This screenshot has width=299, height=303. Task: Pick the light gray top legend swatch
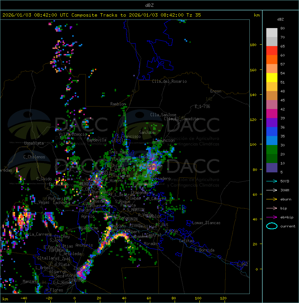(x=272, y=32)
